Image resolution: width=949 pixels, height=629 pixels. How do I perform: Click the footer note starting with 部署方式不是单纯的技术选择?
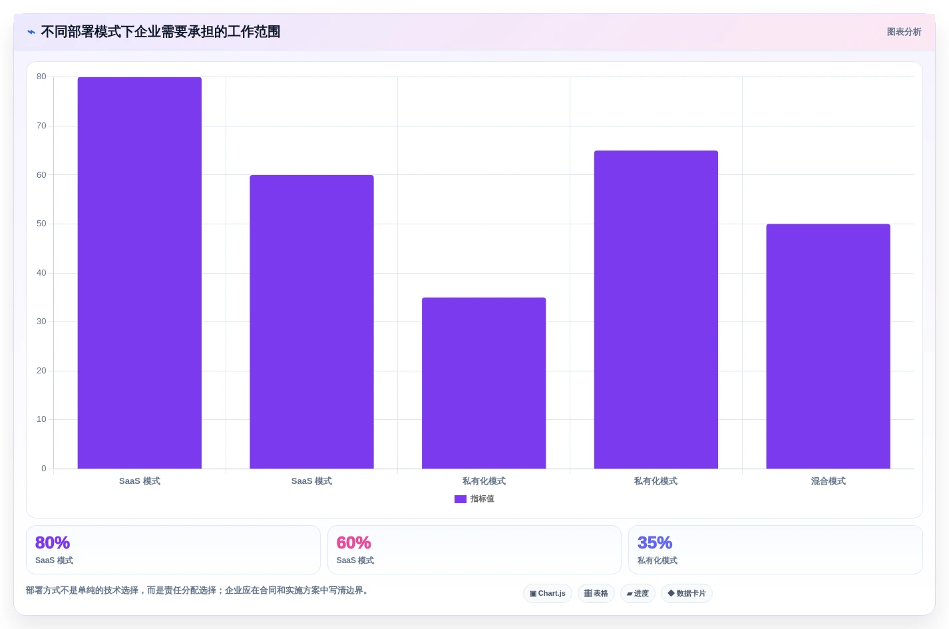coord(198,590)
